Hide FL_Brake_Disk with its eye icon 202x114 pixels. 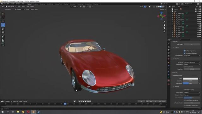pos(198,13)
